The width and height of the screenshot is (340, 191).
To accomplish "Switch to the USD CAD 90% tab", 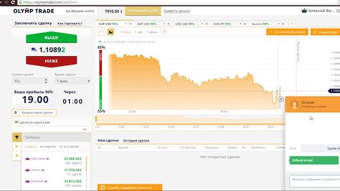I will coord(185,24).
